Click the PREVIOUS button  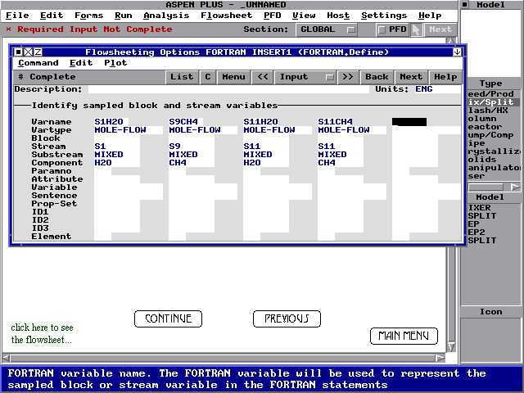click(x=287, y=318)
